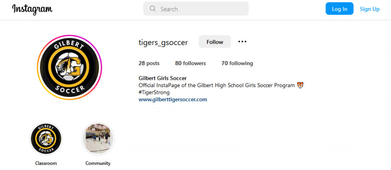Viewport: 391px width, 170px height.
Task: Open www.gilberttigersoccer.com link
Action: click(x=173, y=99)
